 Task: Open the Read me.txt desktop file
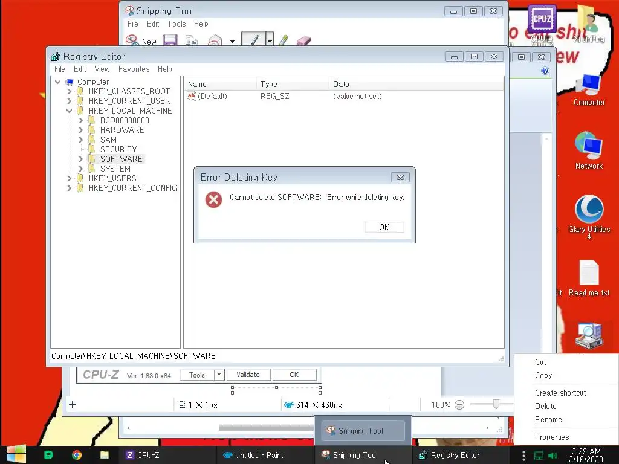[x=589, y=278]
